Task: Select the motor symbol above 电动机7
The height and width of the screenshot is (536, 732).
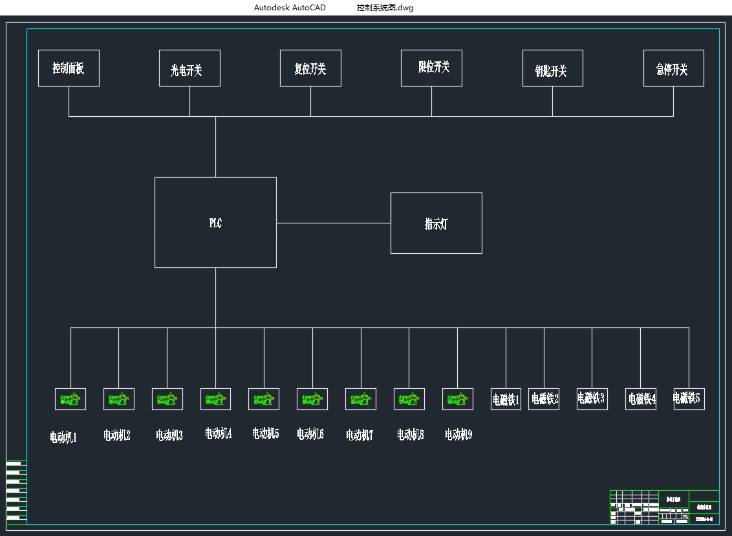Action: tap(361, 399)
